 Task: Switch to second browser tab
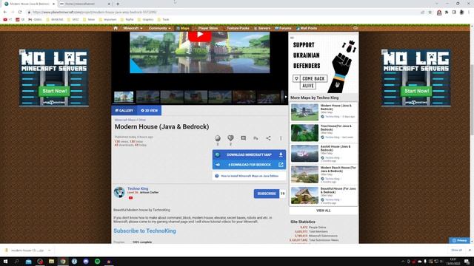click(x=84, y=4)
